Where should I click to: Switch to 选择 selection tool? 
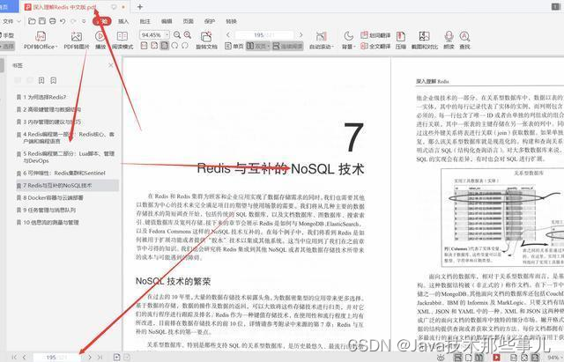point(7,46)
